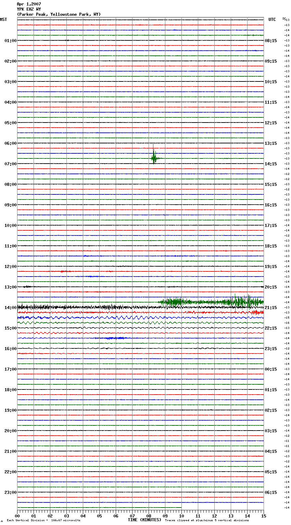Viewport: 291px width, 525px height.
Task: Select the 12:15 UTC time label
Action: click(271, 123)
